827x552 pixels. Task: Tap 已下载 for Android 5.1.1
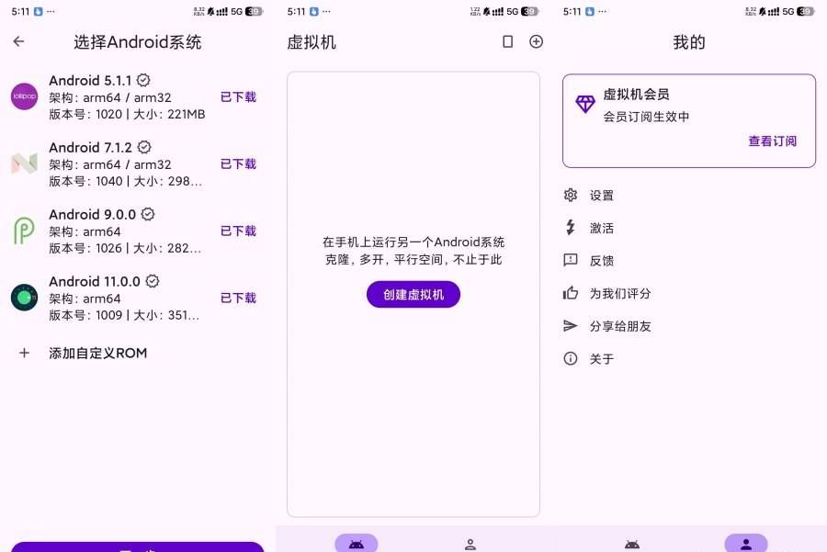238,97
